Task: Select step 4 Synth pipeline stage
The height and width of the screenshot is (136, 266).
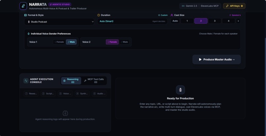Action: coord(82,94)
